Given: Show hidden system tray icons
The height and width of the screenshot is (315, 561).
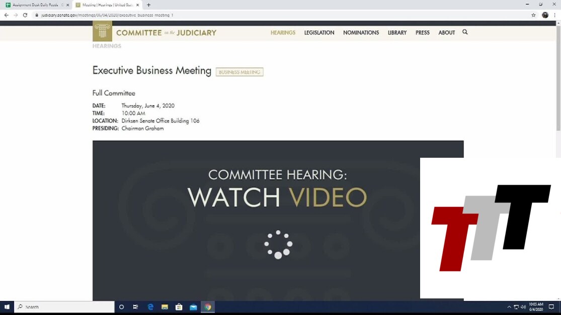Looking at the screenshot, I should point(509,307).
